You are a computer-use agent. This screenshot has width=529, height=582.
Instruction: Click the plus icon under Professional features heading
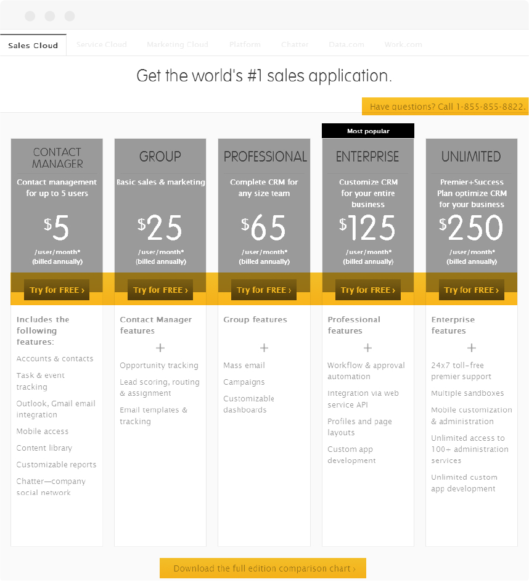(367, 348)
